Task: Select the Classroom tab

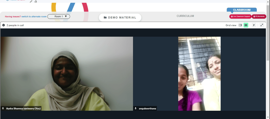Action: 242,10
